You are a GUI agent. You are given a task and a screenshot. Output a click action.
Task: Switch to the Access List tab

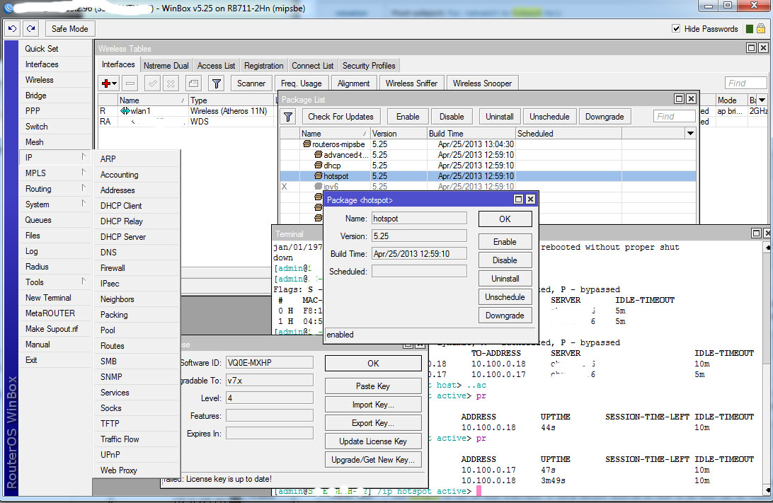click(x=216, y=66)
